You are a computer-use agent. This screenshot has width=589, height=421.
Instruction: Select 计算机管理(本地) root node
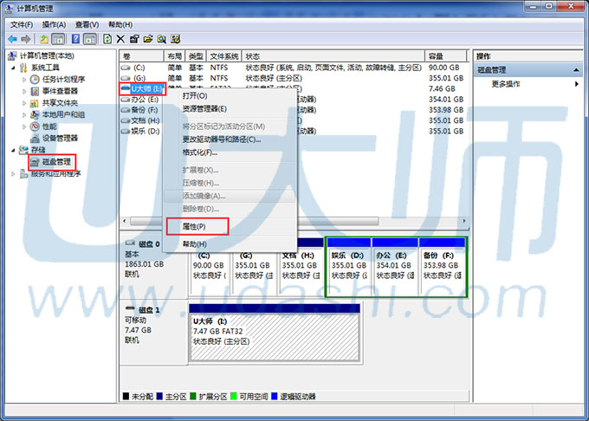click(47, 56)
